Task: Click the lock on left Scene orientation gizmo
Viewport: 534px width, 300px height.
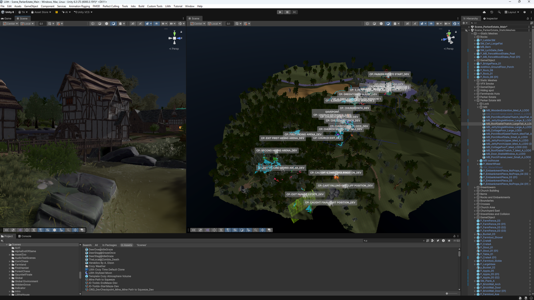Action: pyautogui.click(x=181, y=32)
